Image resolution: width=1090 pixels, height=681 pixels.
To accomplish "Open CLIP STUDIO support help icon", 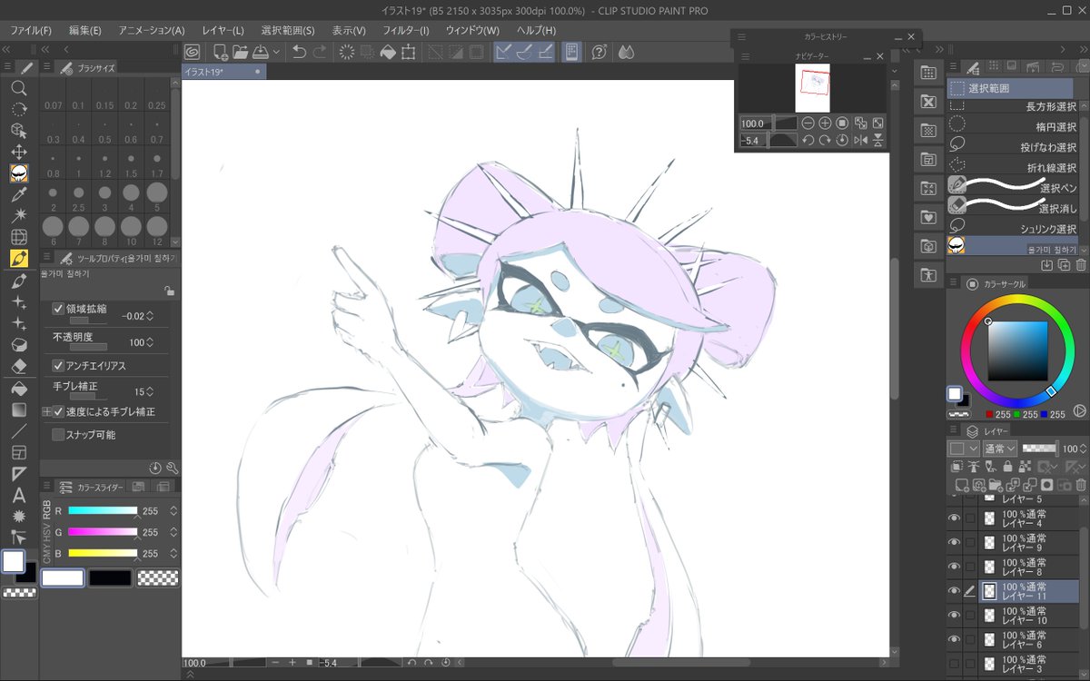I will pyautogui.click(x=599, y=52).
